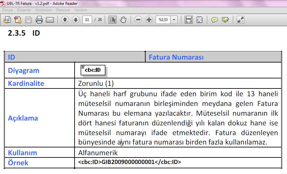Open the Görünüm menu
Image resolution: width=287 pixels, height=174 pixels.
click(43, 10)
